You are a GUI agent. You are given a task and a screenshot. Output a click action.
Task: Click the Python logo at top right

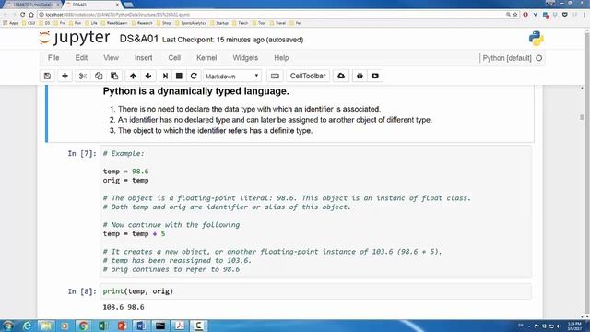click(536, 39)
